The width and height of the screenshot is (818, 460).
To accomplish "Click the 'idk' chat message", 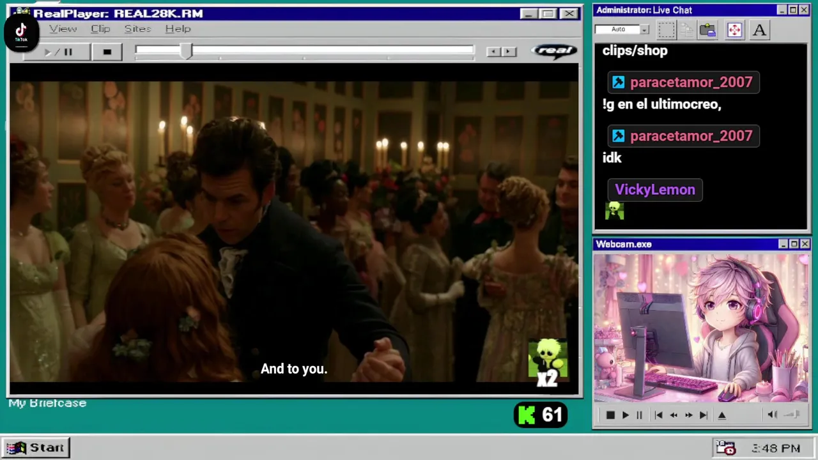I will (612, 158).
